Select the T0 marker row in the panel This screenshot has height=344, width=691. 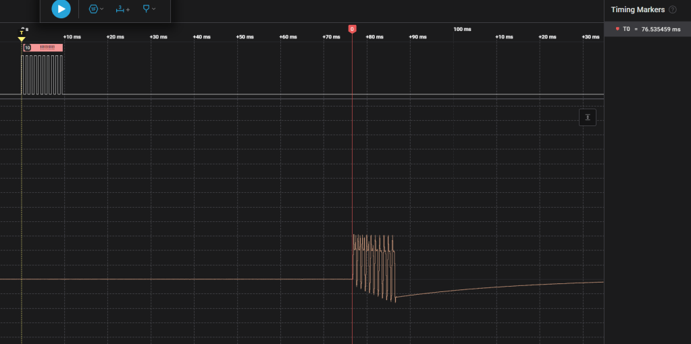[x=647, y=29]
